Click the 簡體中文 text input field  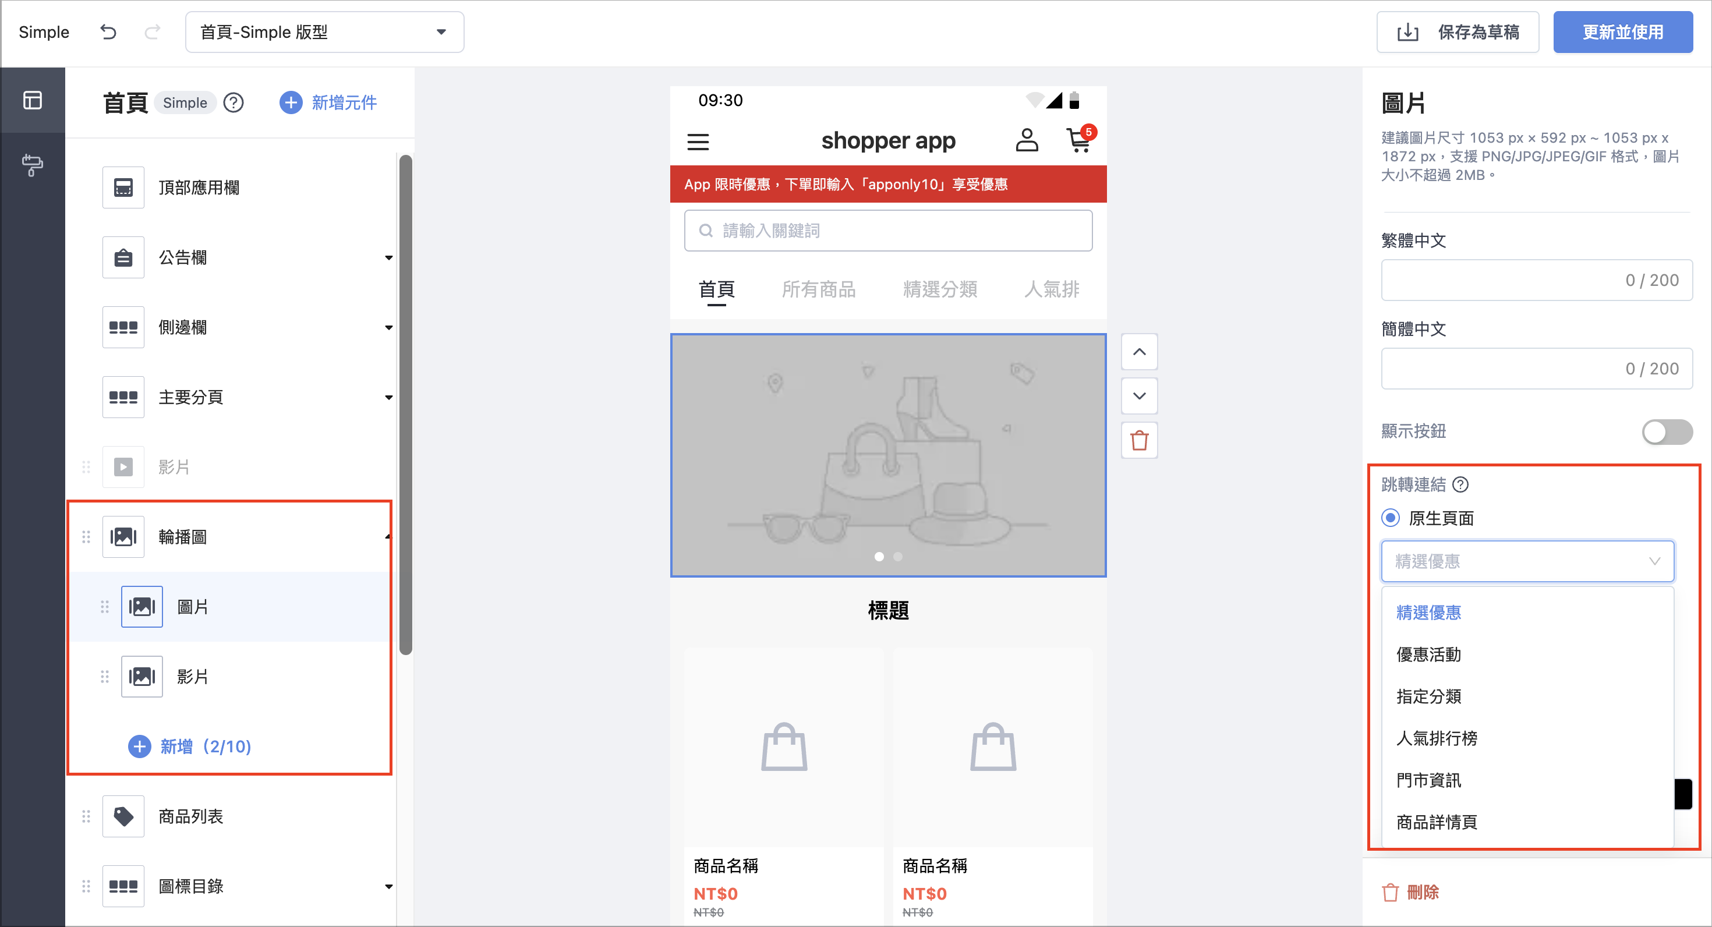point(1537,368)
